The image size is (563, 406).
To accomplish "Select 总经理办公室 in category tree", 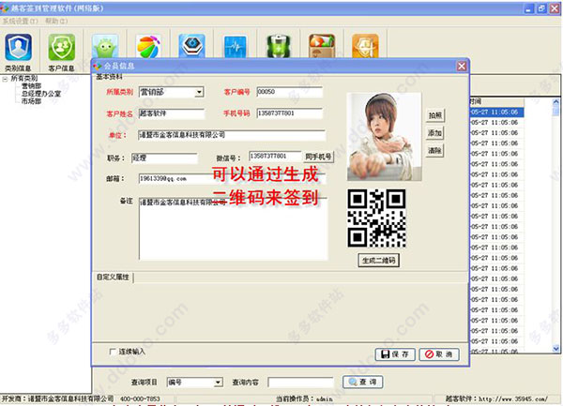I will [41, 94].
